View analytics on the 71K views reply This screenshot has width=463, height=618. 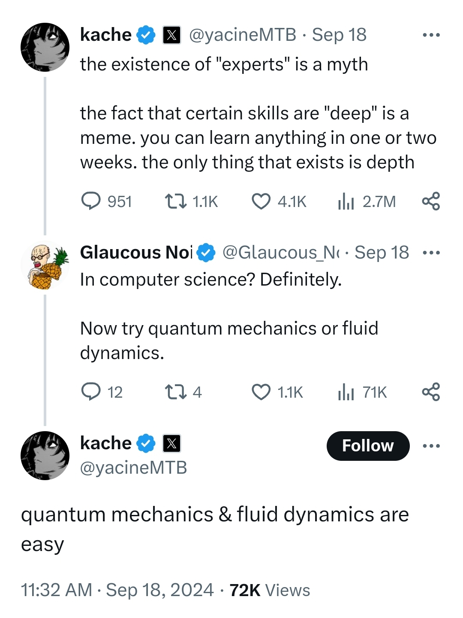(x=346, y=392)
